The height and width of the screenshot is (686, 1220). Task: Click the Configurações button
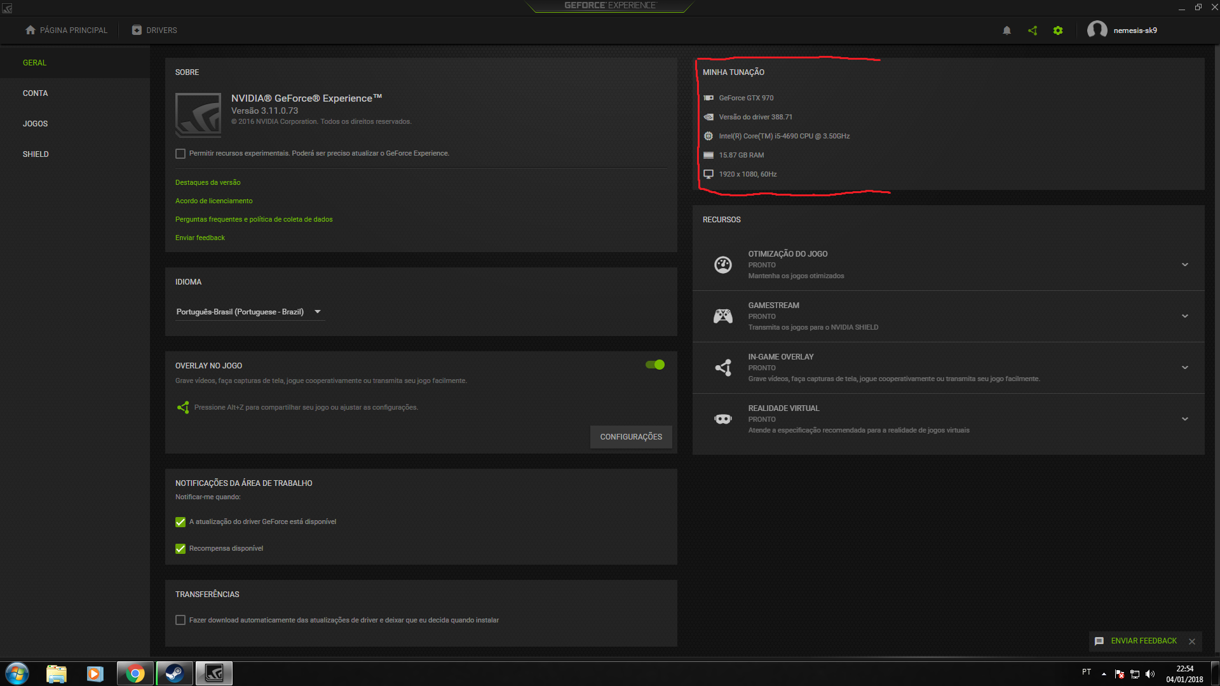pyautogui.click(x=631, y=437)
